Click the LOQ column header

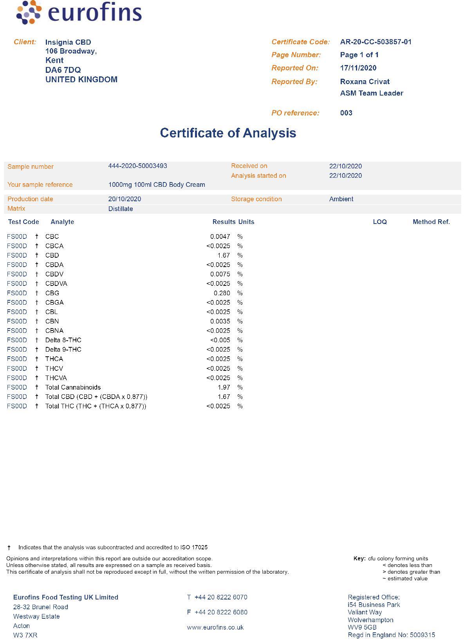(x=380, y=222)
